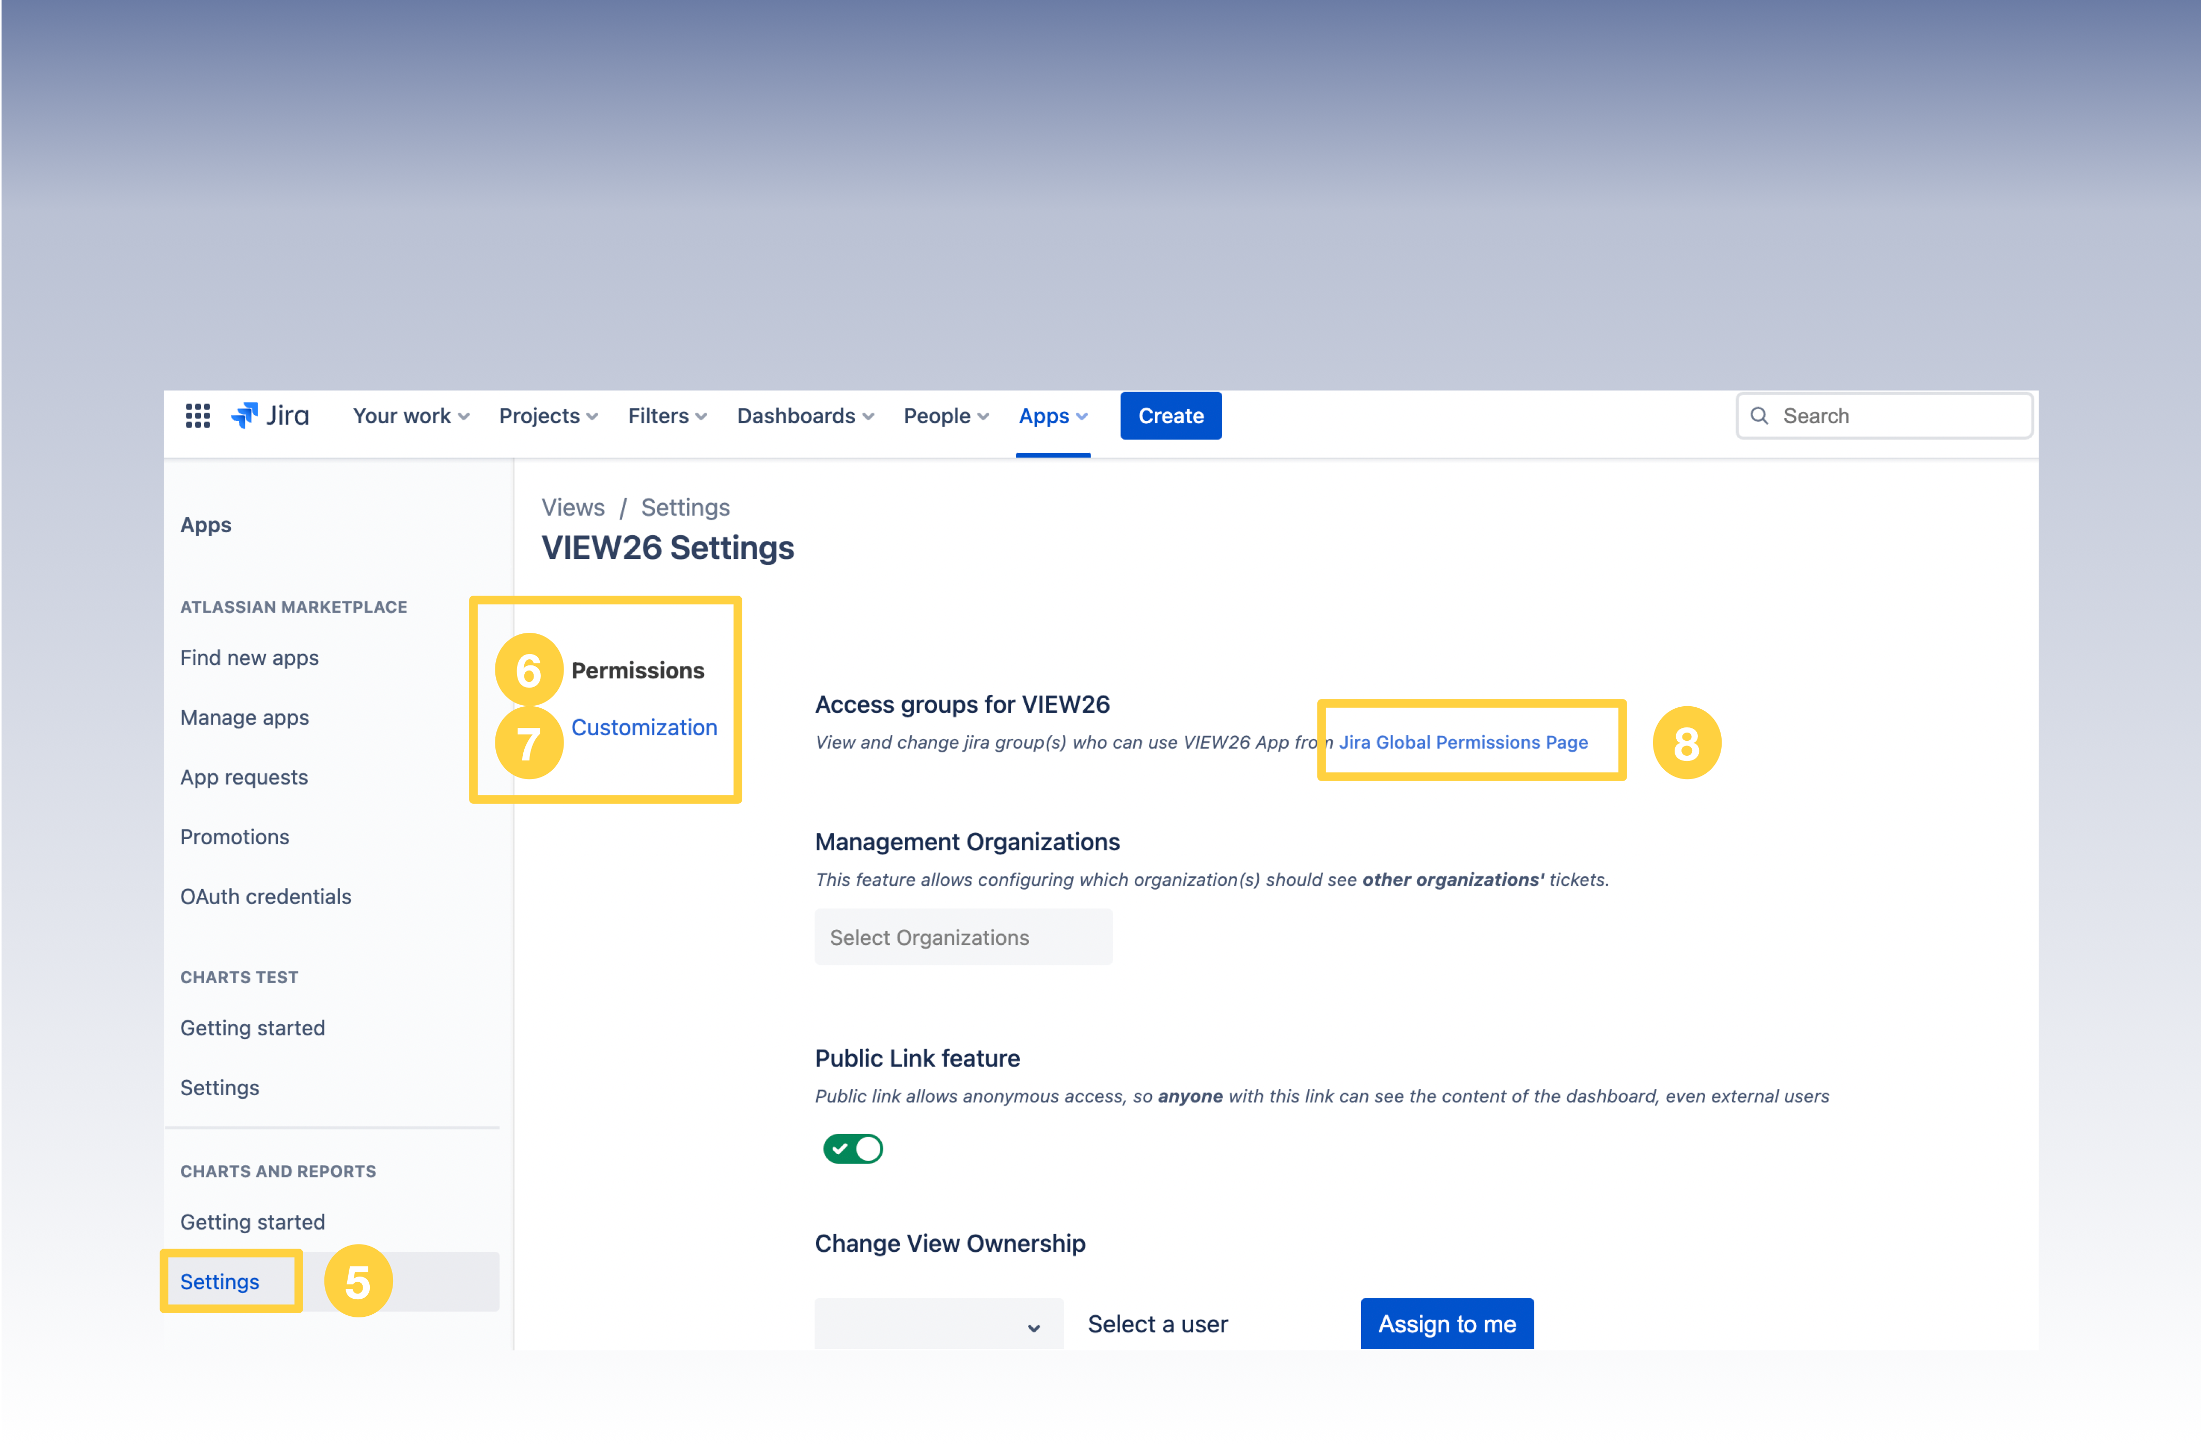Click the Create button
The image size is (2201, 1446).
tap(1170, 416)
